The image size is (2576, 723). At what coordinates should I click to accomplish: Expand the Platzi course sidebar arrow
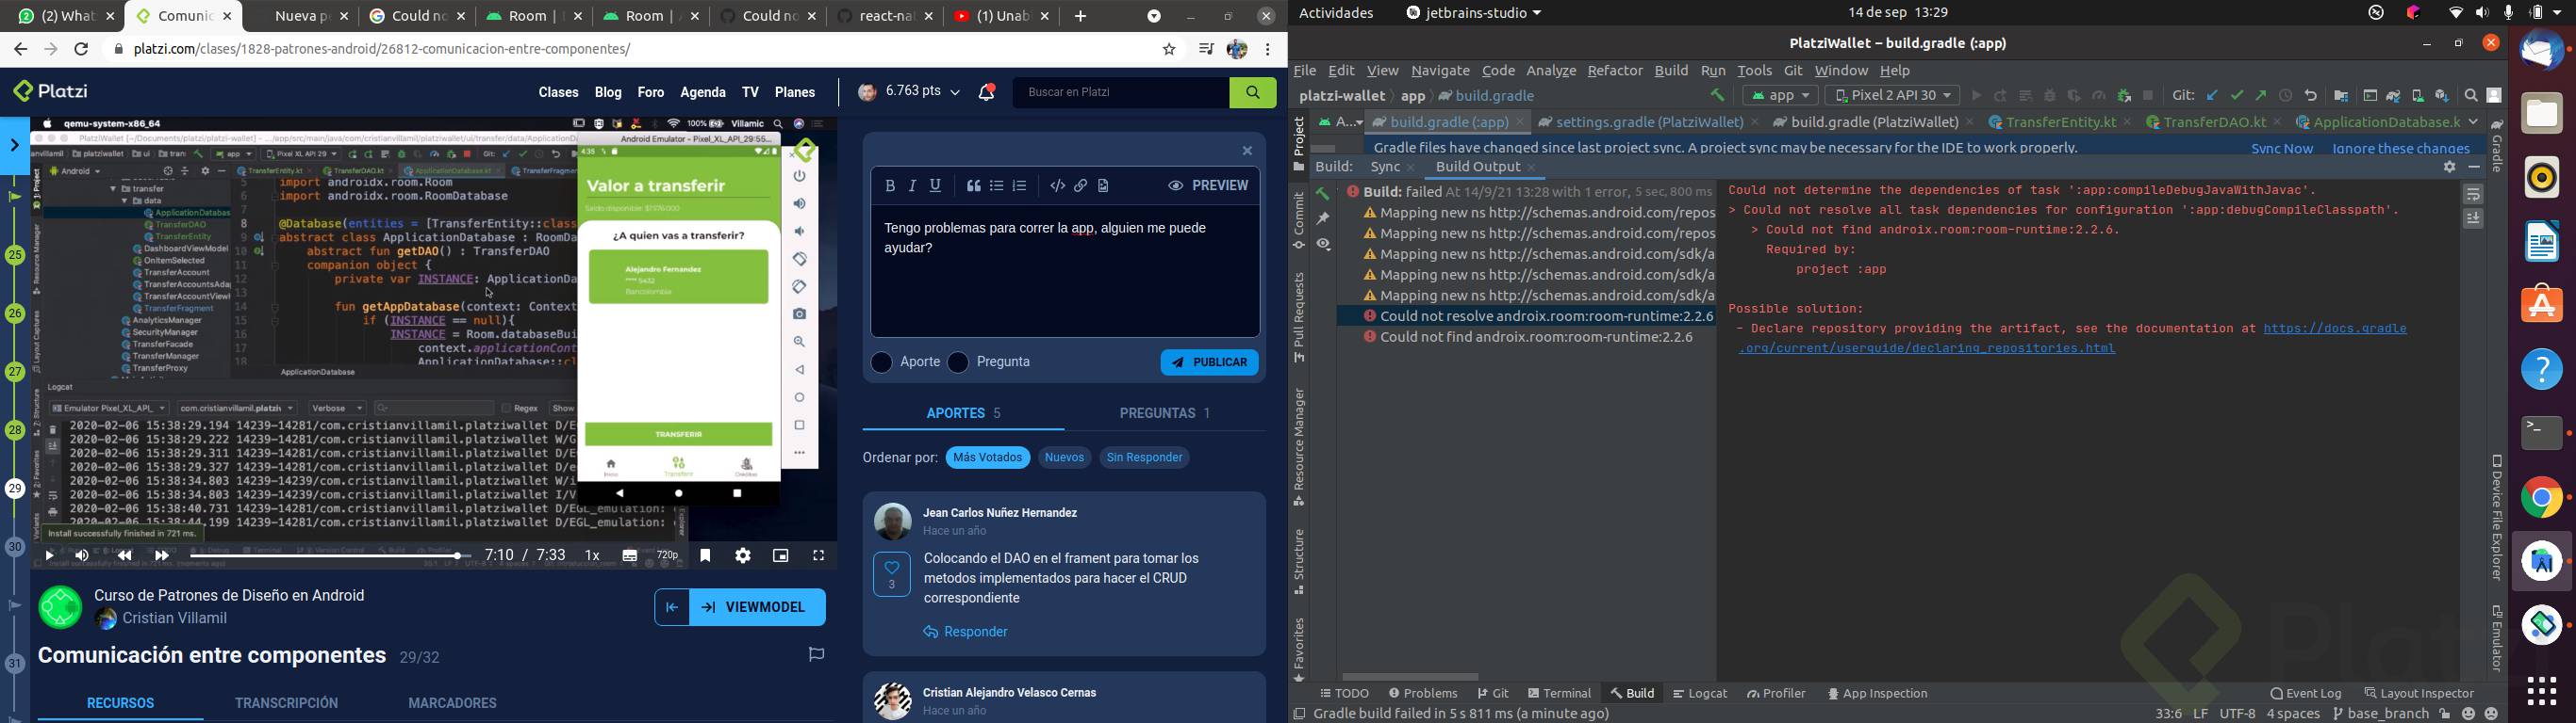pos(14,146)
